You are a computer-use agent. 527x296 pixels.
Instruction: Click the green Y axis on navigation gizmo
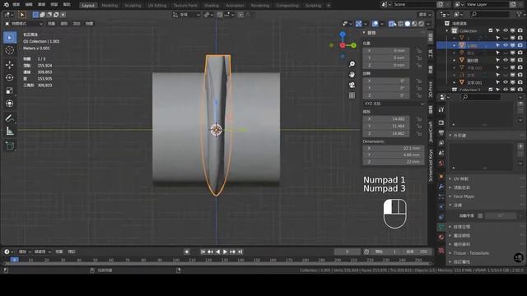coord(353,45)
